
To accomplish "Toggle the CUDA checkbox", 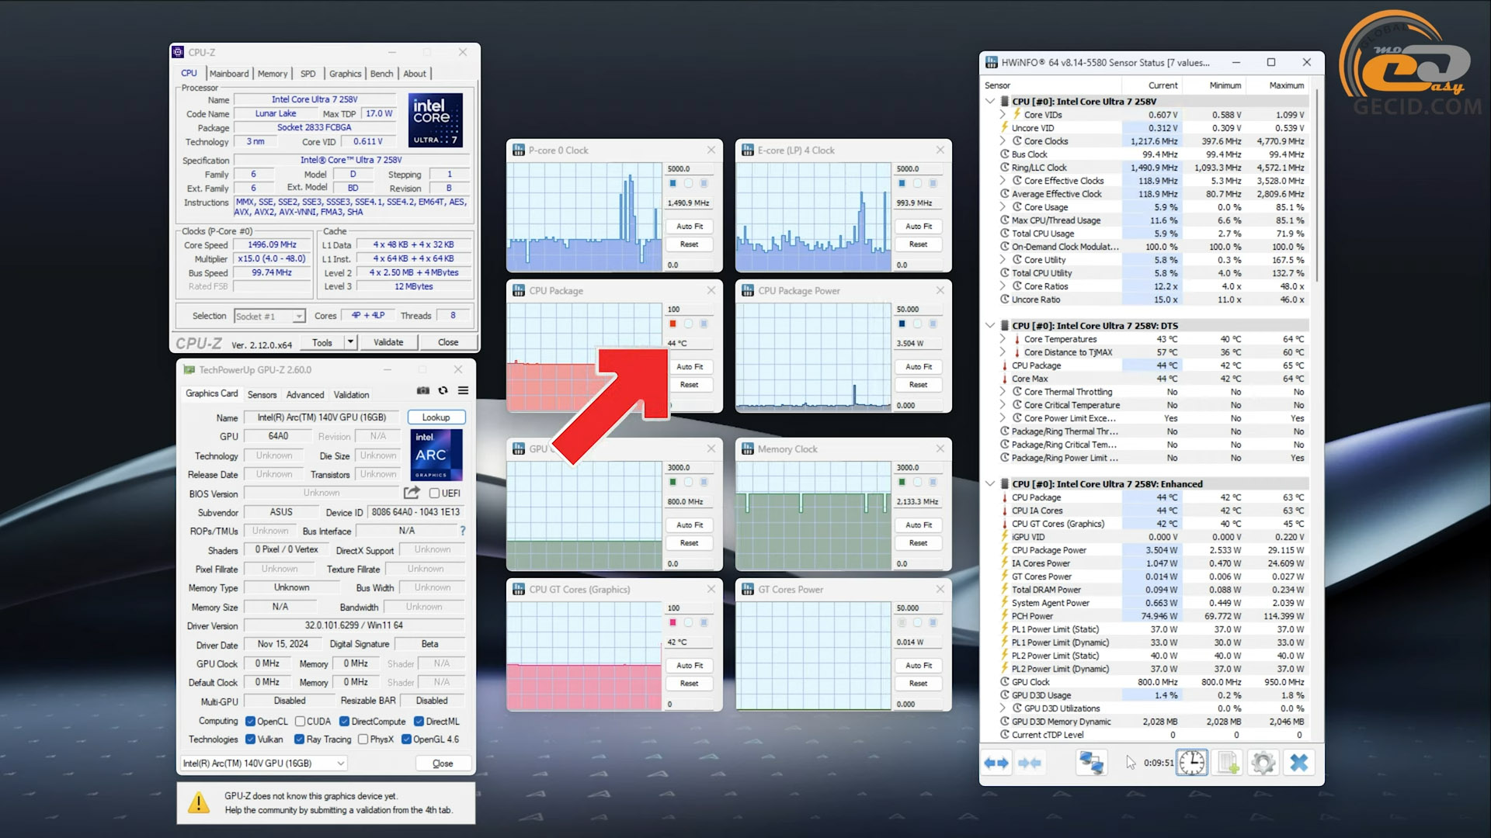I will (x=300, y=722).
